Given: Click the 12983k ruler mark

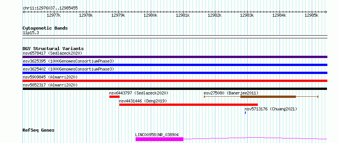Looking at the screenshot, I should 247,15.
